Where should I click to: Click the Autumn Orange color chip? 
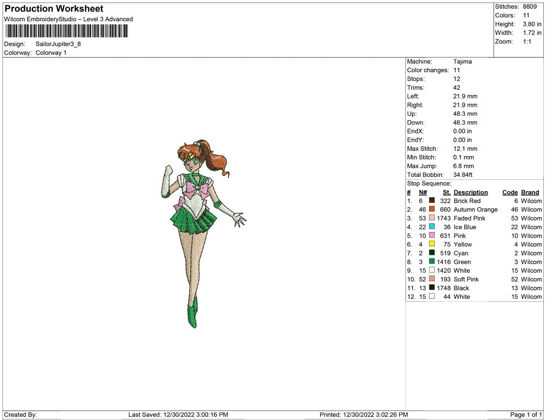431,209
